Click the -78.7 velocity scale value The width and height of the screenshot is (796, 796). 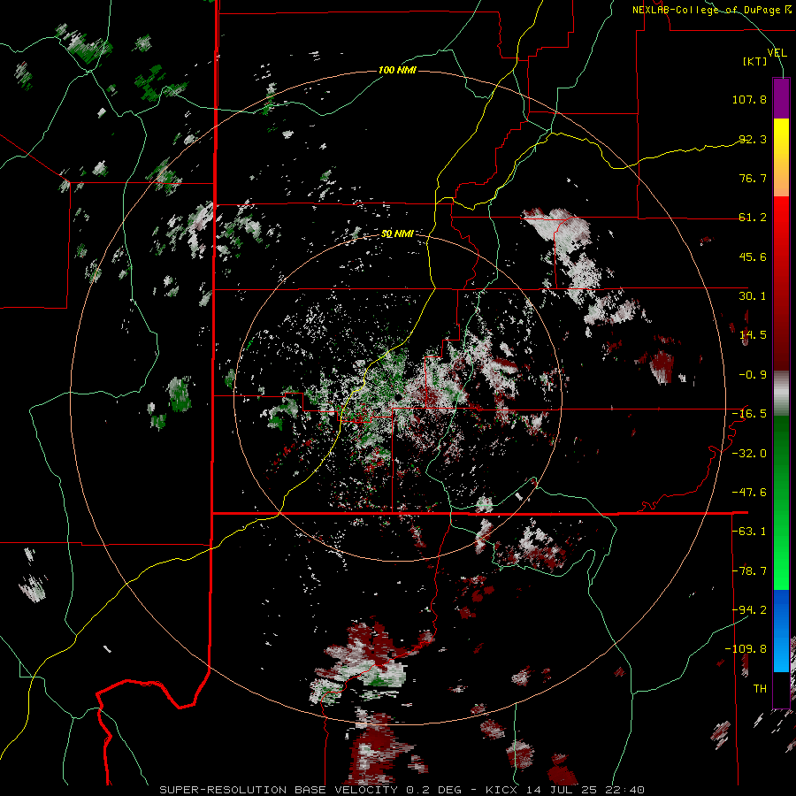tap(749, 571)
